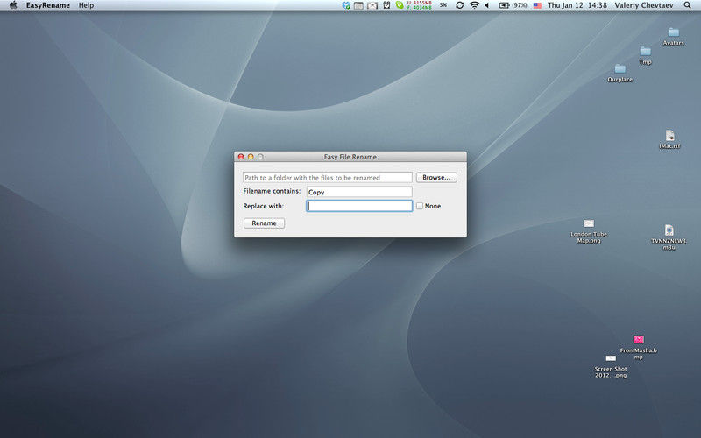Click the Browse... button
This screenshot has width=701, height=438.
(x=436, y=178)
